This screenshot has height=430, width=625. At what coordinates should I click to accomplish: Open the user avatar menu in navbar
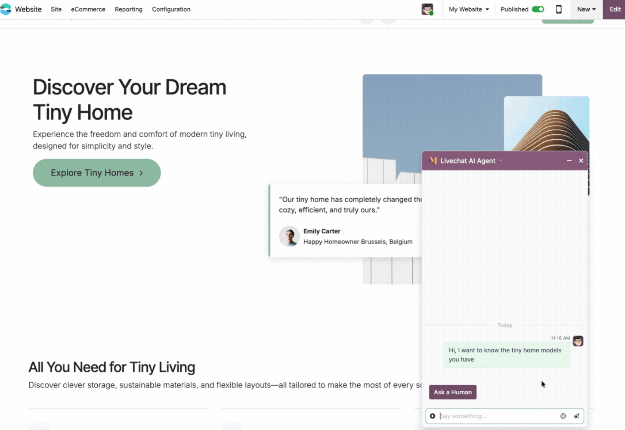[x=427, y=9]
